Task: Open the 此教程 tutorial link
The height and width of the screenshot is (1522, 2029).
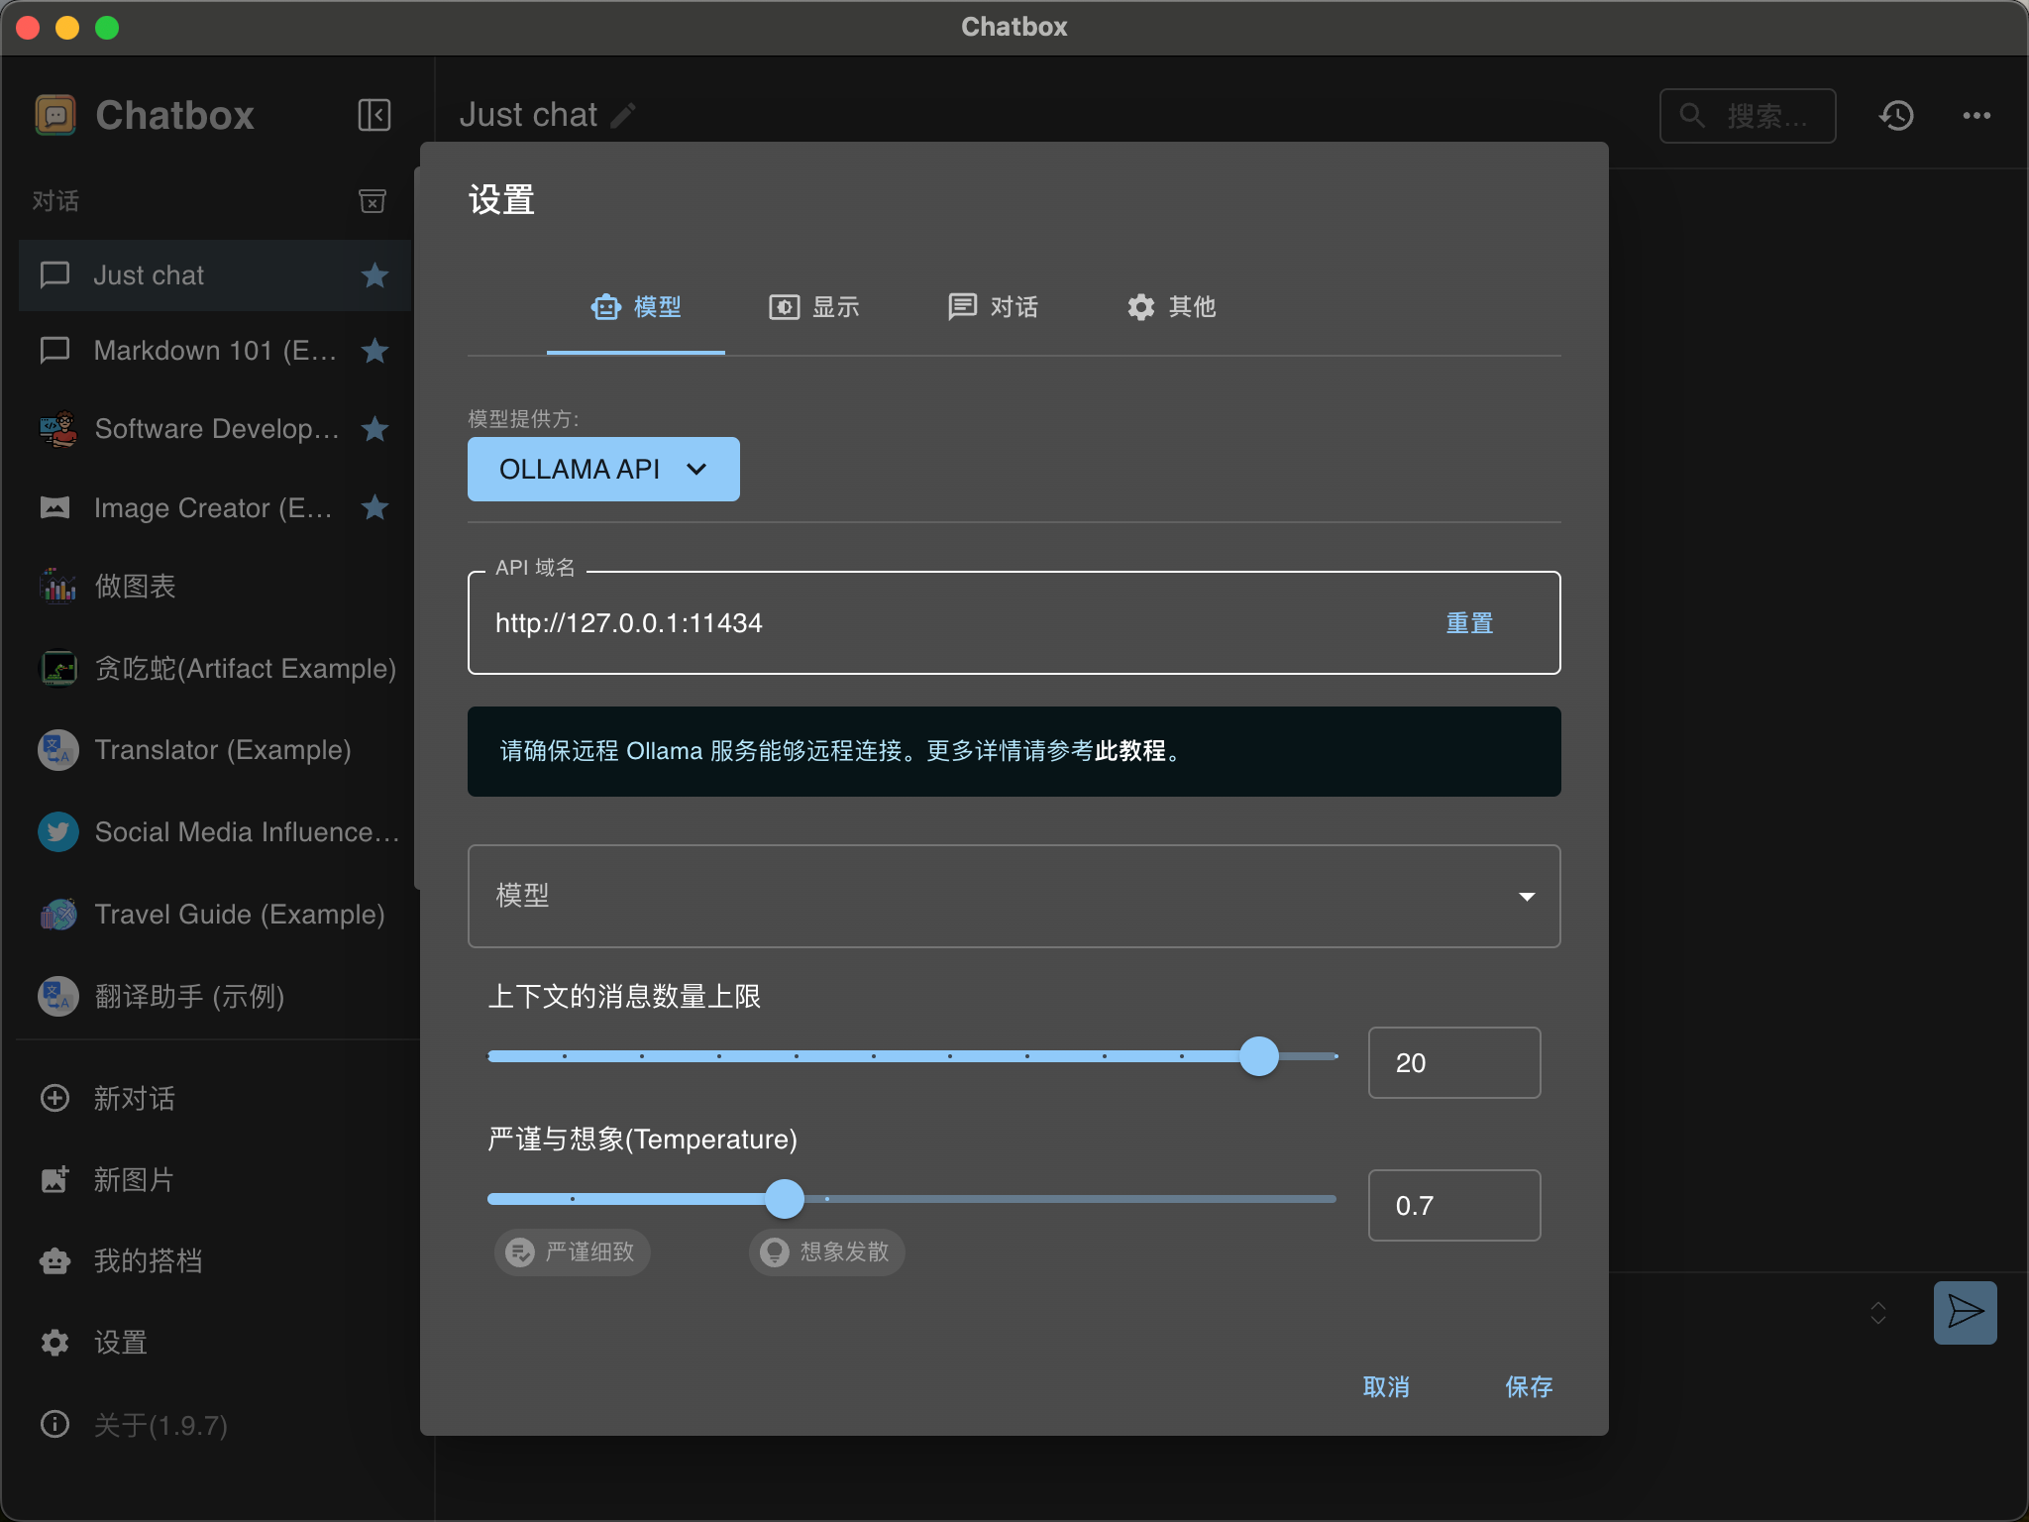Action: [1129, 751]
